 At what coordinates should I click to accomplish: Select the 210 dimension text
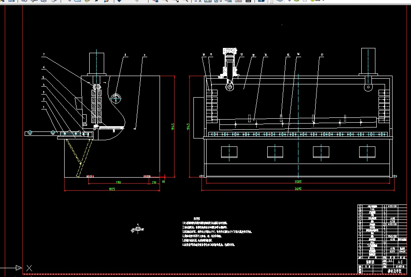coord(154,182)
